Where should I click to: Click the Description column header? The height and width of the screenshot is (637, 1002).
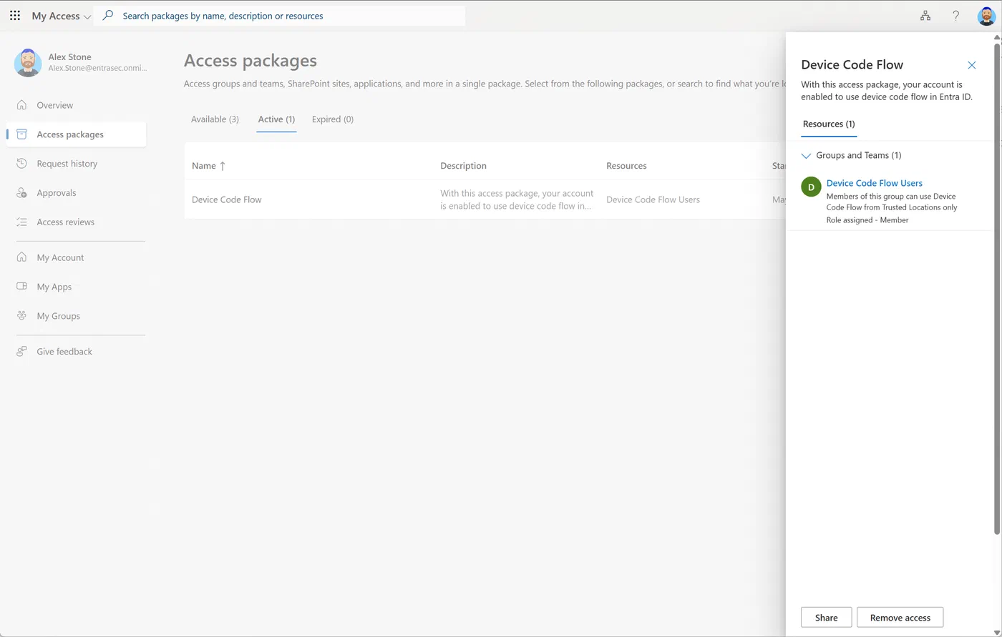[463, 166]
